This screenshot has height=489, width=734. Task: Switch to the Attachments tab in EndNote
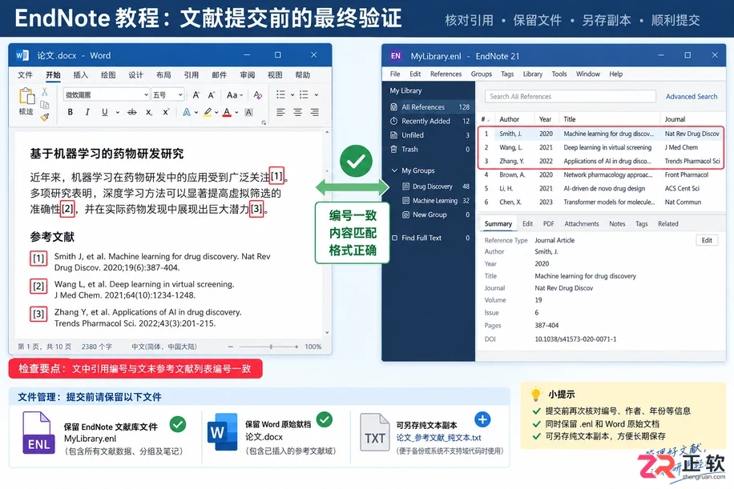[582, 224]
